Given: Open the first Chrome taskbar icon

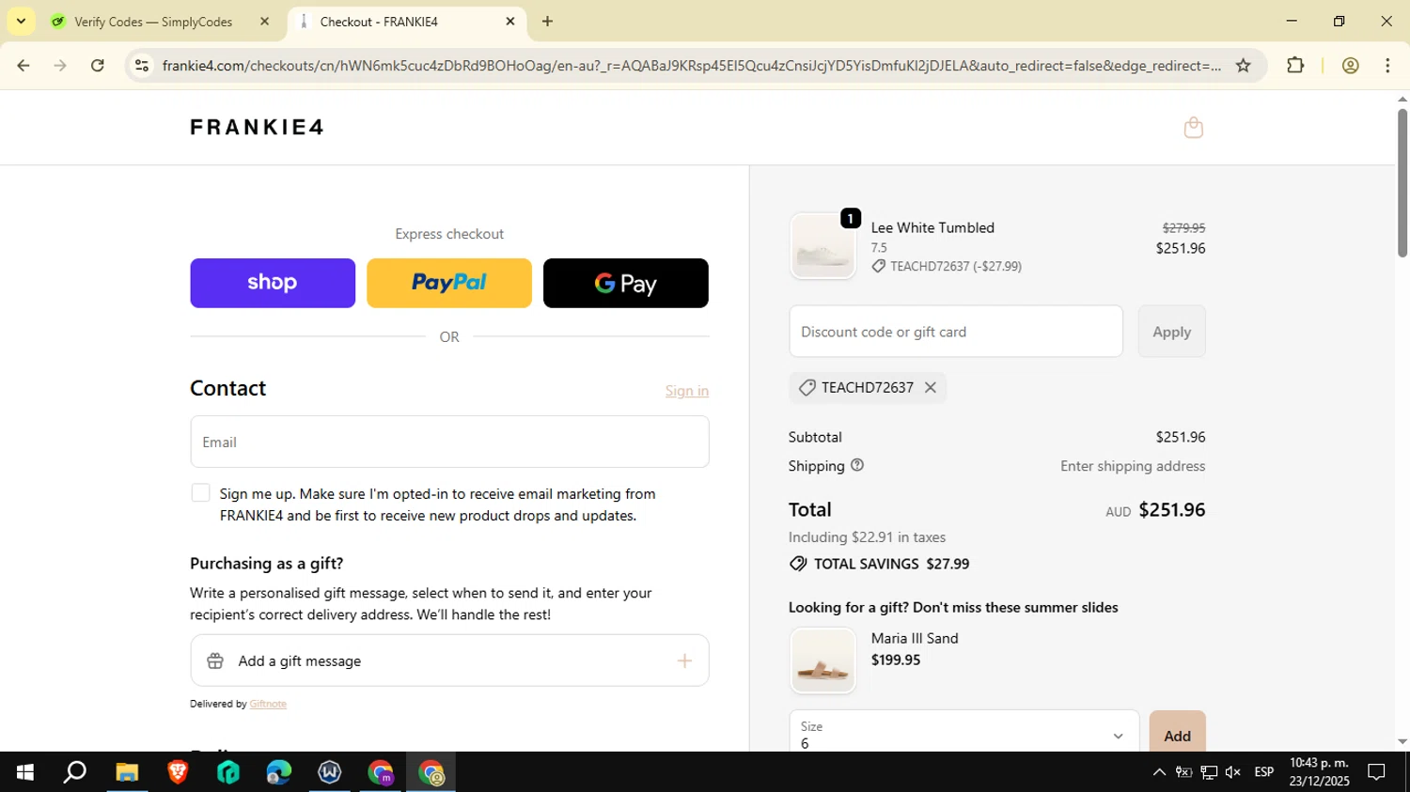Looking at the screenshot, I should pyautogui.click(x=381, y=772).
